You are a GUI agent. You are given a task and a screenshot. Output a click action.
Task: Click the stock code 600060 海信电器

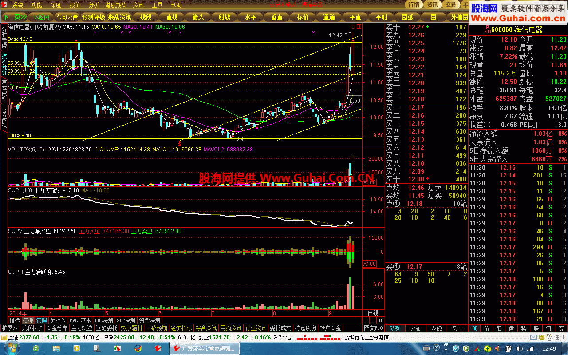pos(517,30)
